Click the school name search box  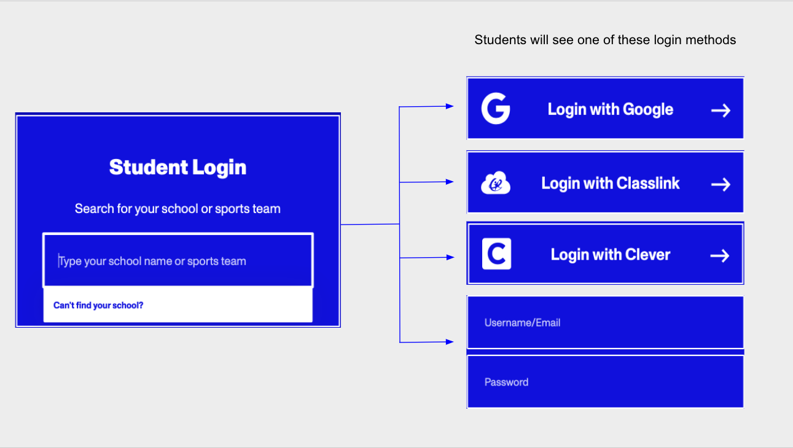click(x=178, y=261)
